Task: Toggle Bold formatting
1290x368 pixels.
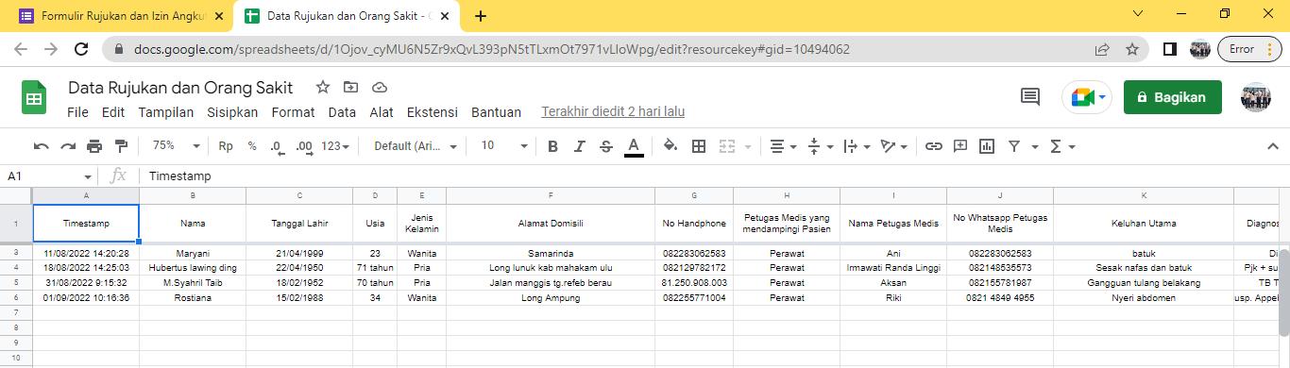Action: pyautogui.click(x=553, y=146)
